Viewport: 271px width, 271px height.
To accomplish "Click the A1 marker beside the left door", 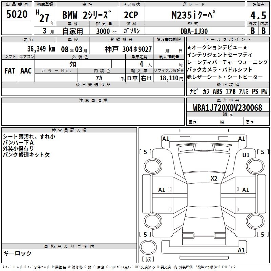I will pos(162,190).
